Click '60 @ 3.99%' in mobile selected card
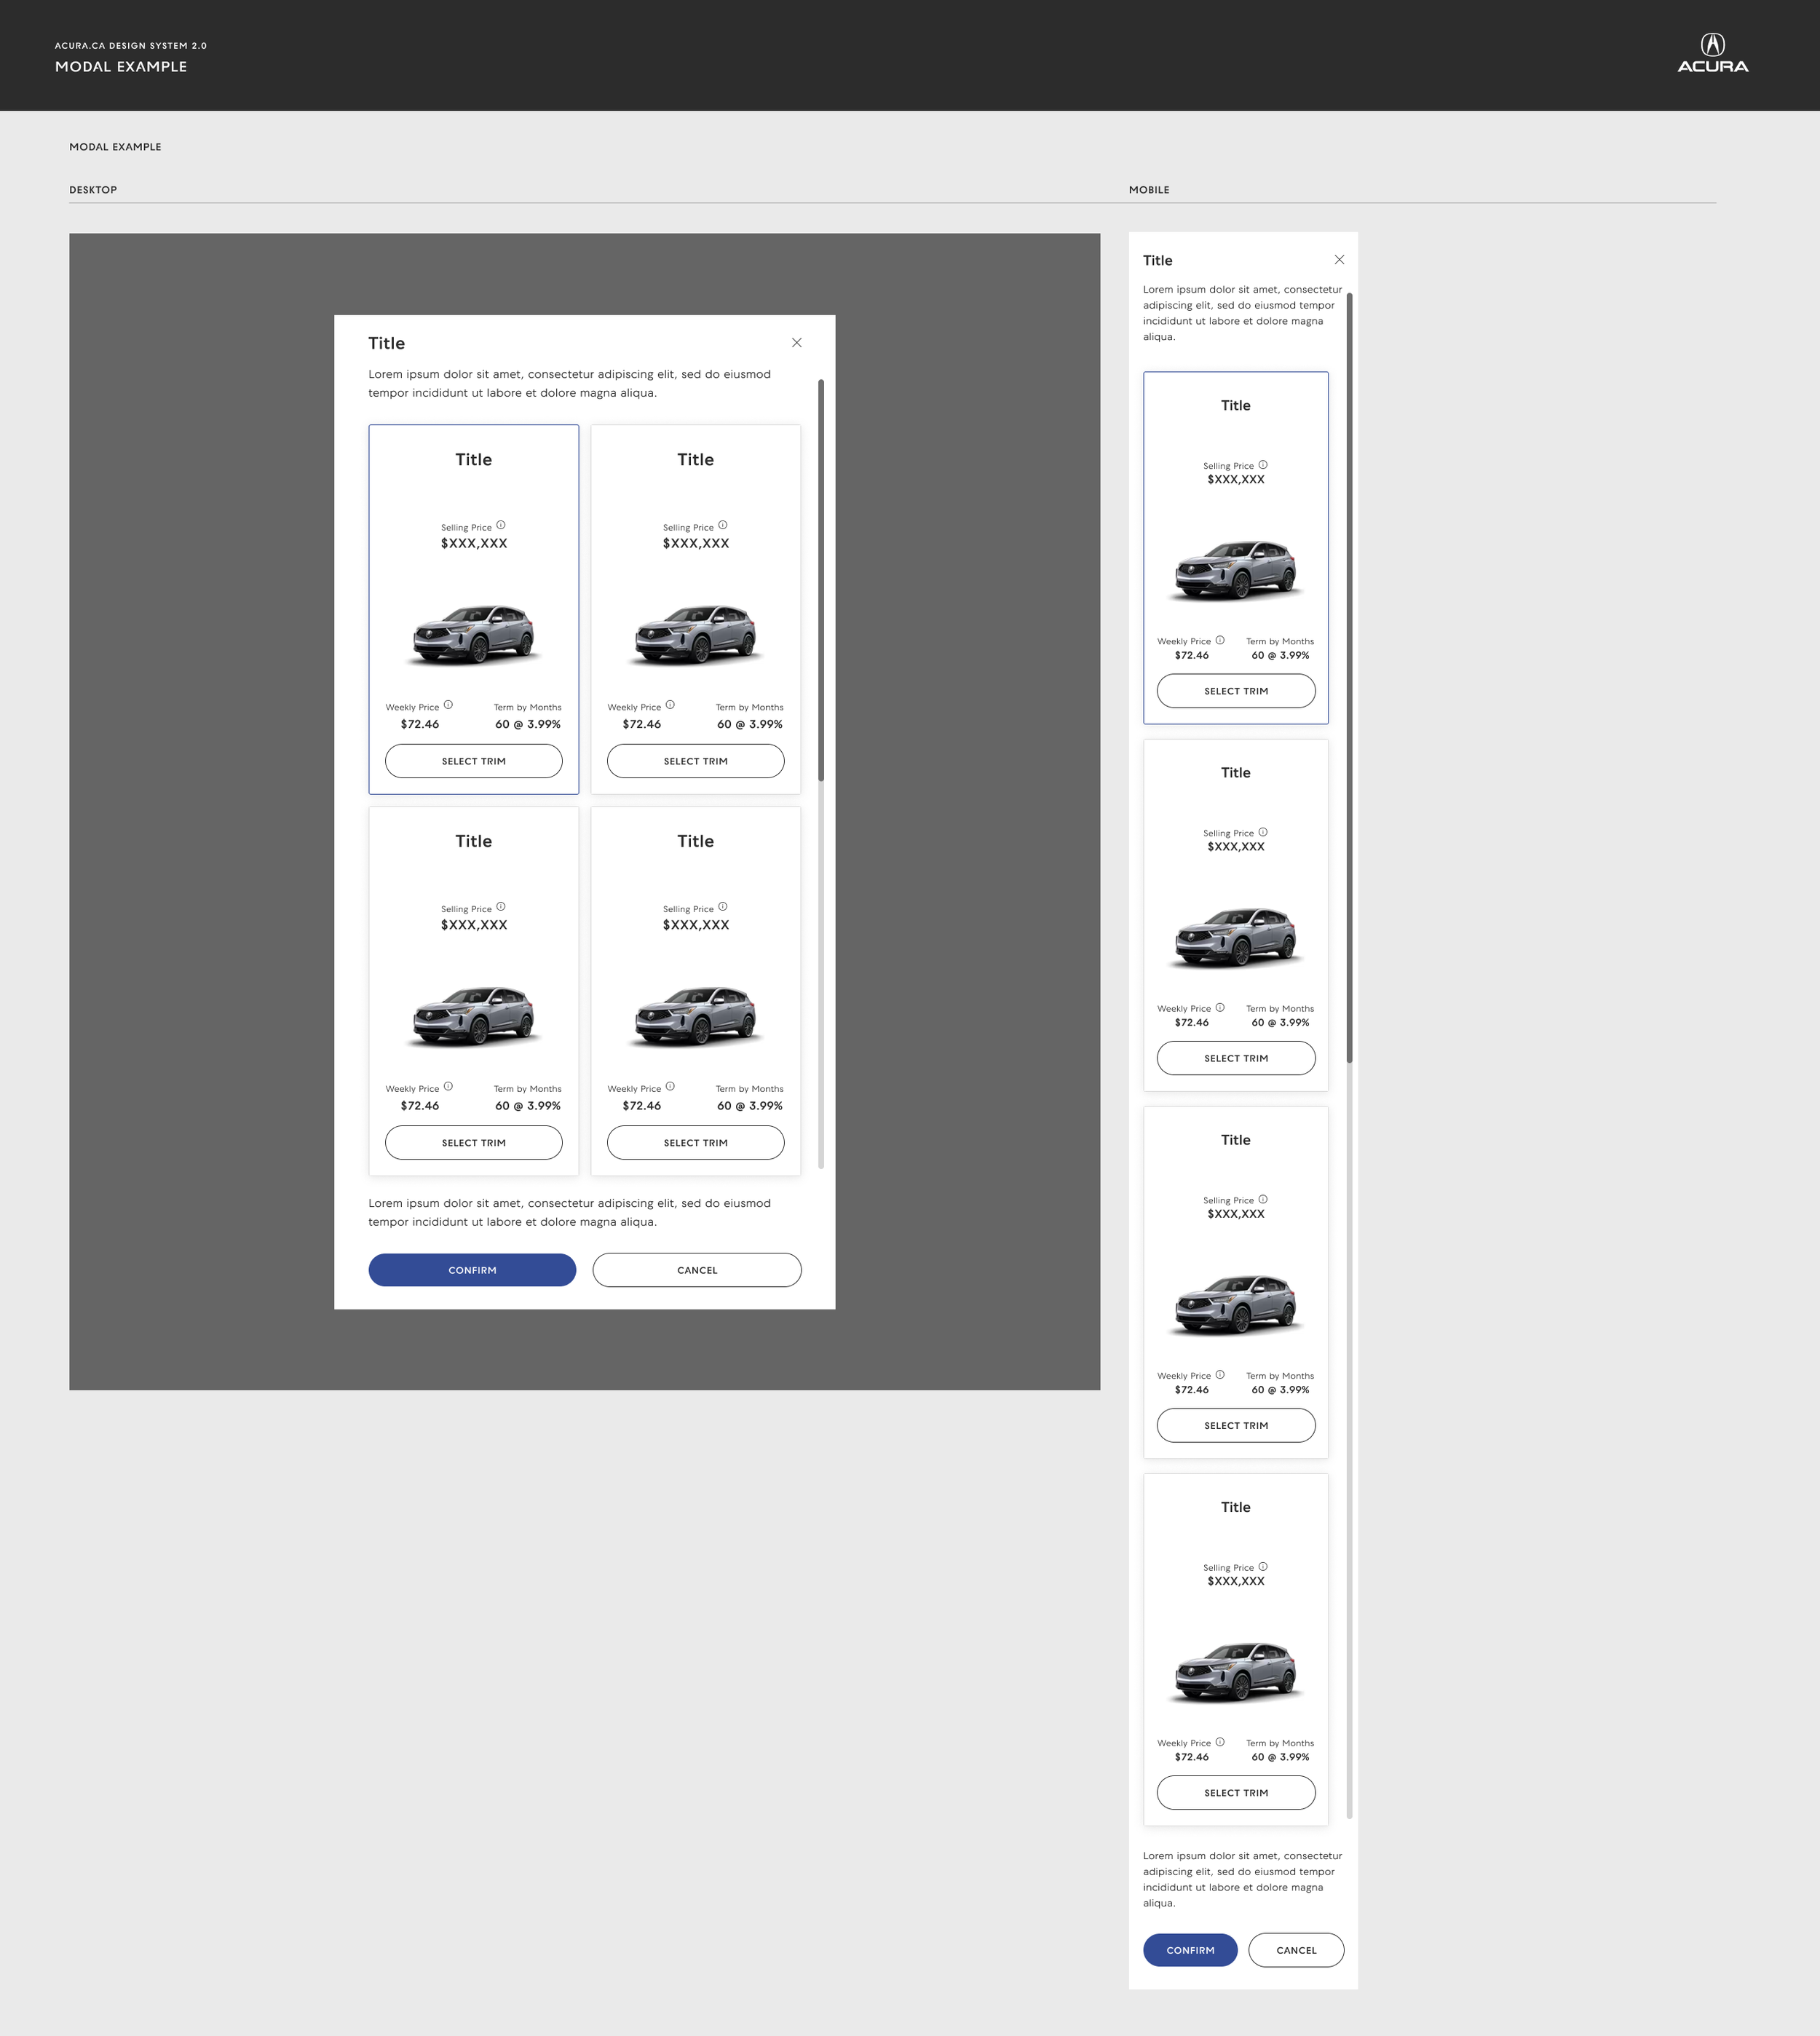The image size is (1820, 2036). [1280, 655]
